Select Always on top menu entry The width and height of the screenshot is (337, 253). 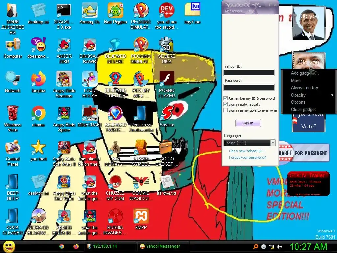point(304,88)
